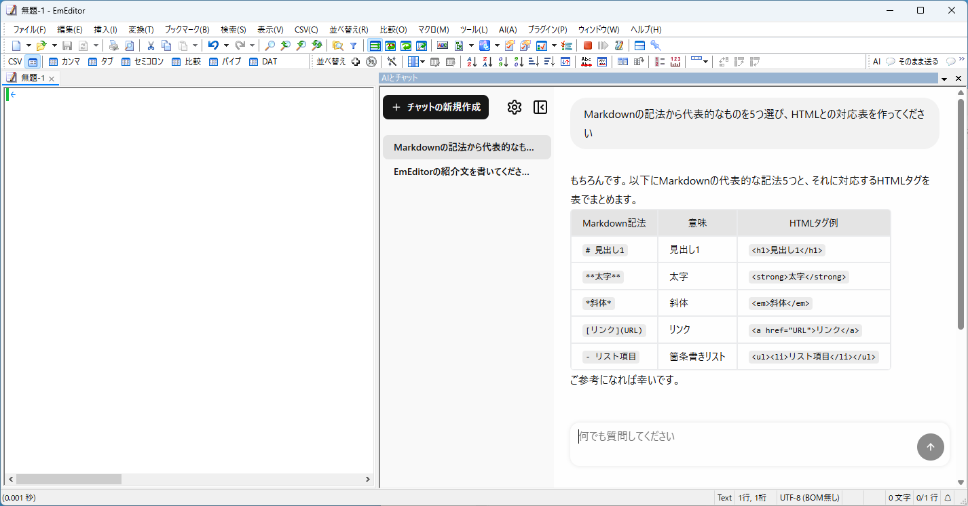Sort ascending using the A-Z sort icon
Viewport: 968px width, 506px height.
click(470, 61)
